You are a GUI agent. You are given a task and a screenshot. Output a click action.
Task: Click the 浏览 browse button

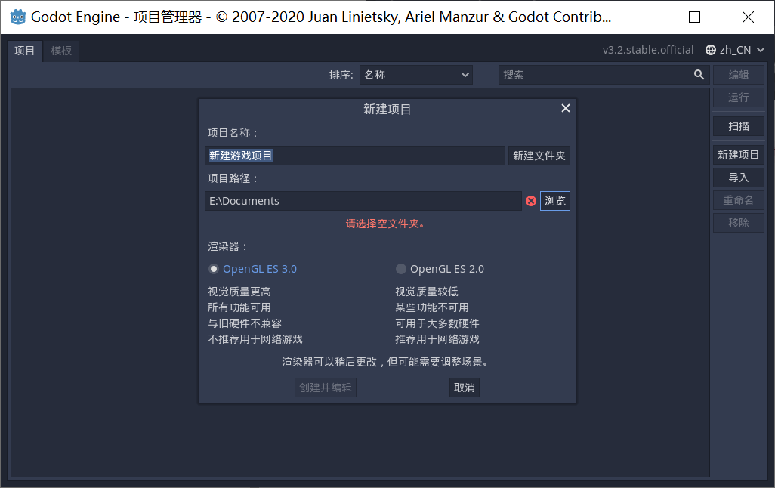(x=554, y=201)
